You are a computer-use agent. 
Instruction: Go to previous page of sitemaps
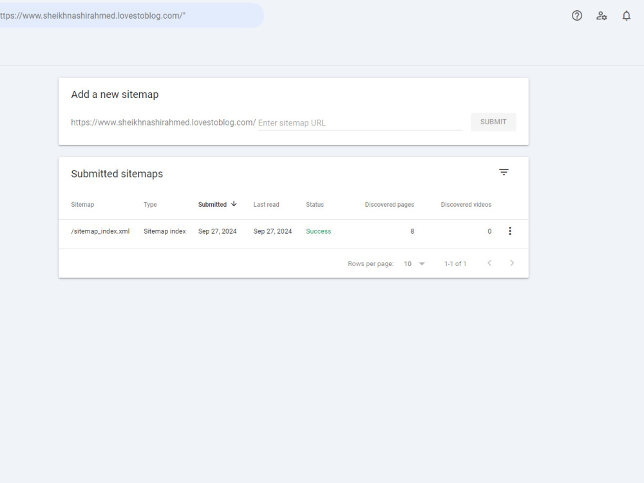pos(489,263)
